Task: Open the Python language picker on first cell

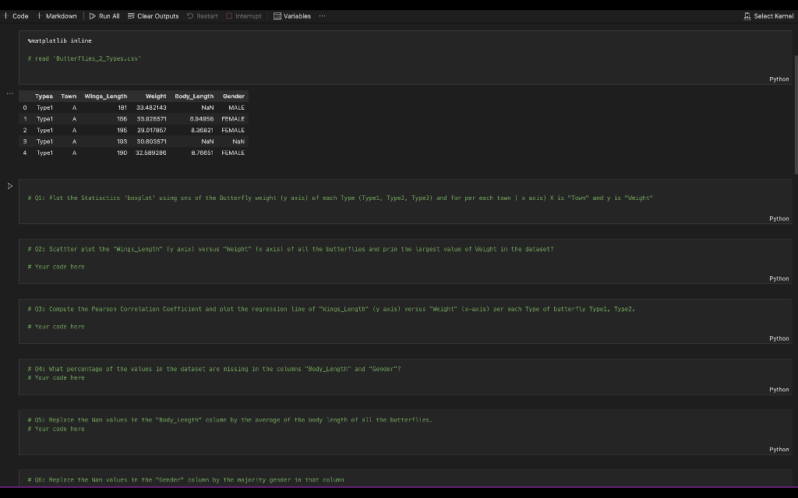Action: point(779,79)
